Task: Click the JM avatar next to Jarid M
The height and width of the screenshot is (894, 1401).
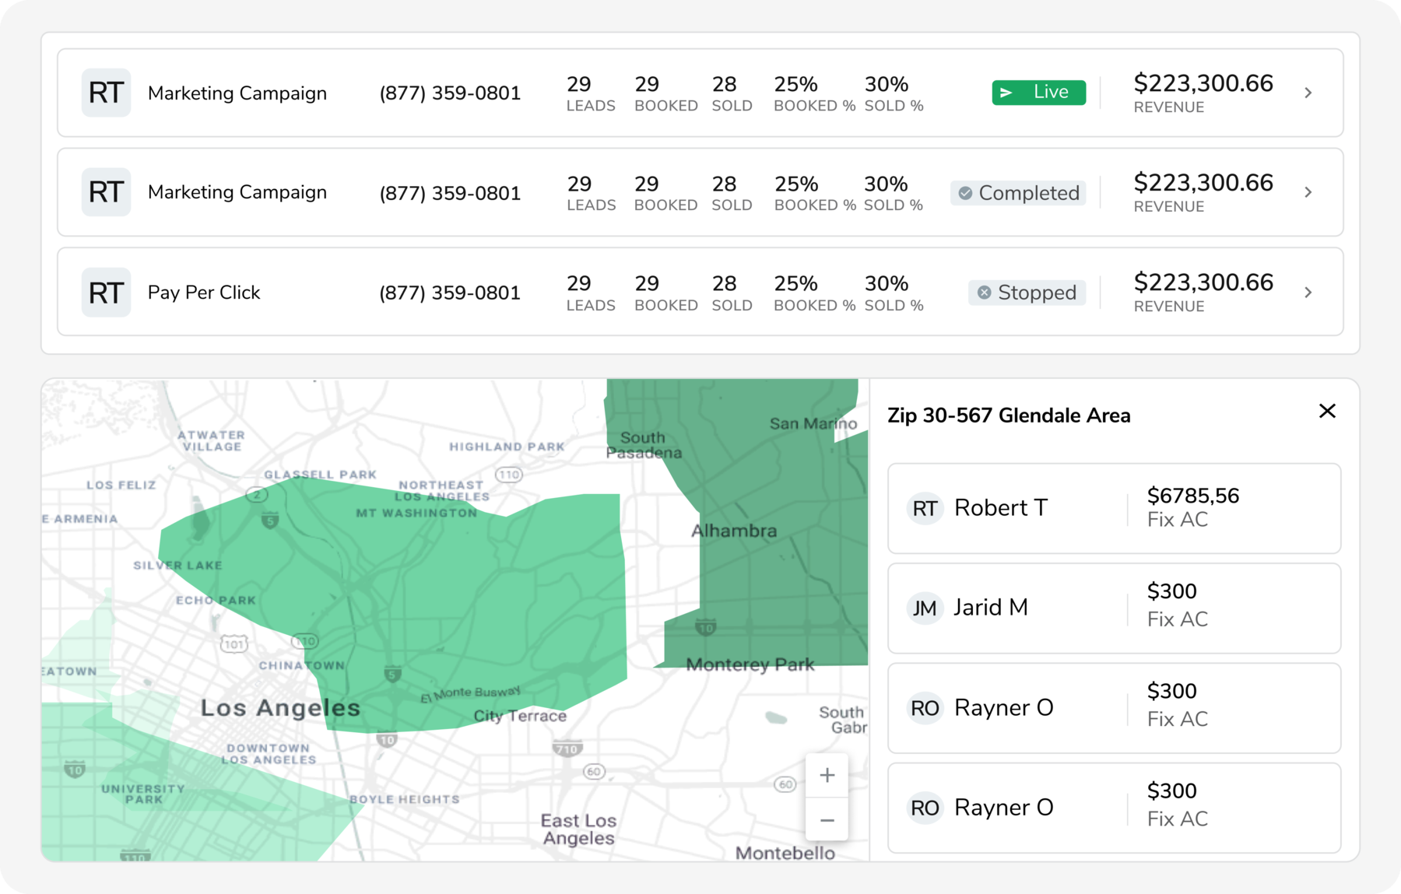Action: [925, 608]
